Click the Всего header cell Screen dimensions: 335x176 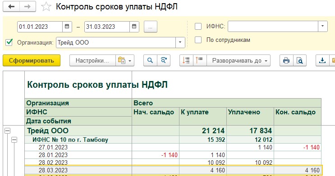point(227,103)
